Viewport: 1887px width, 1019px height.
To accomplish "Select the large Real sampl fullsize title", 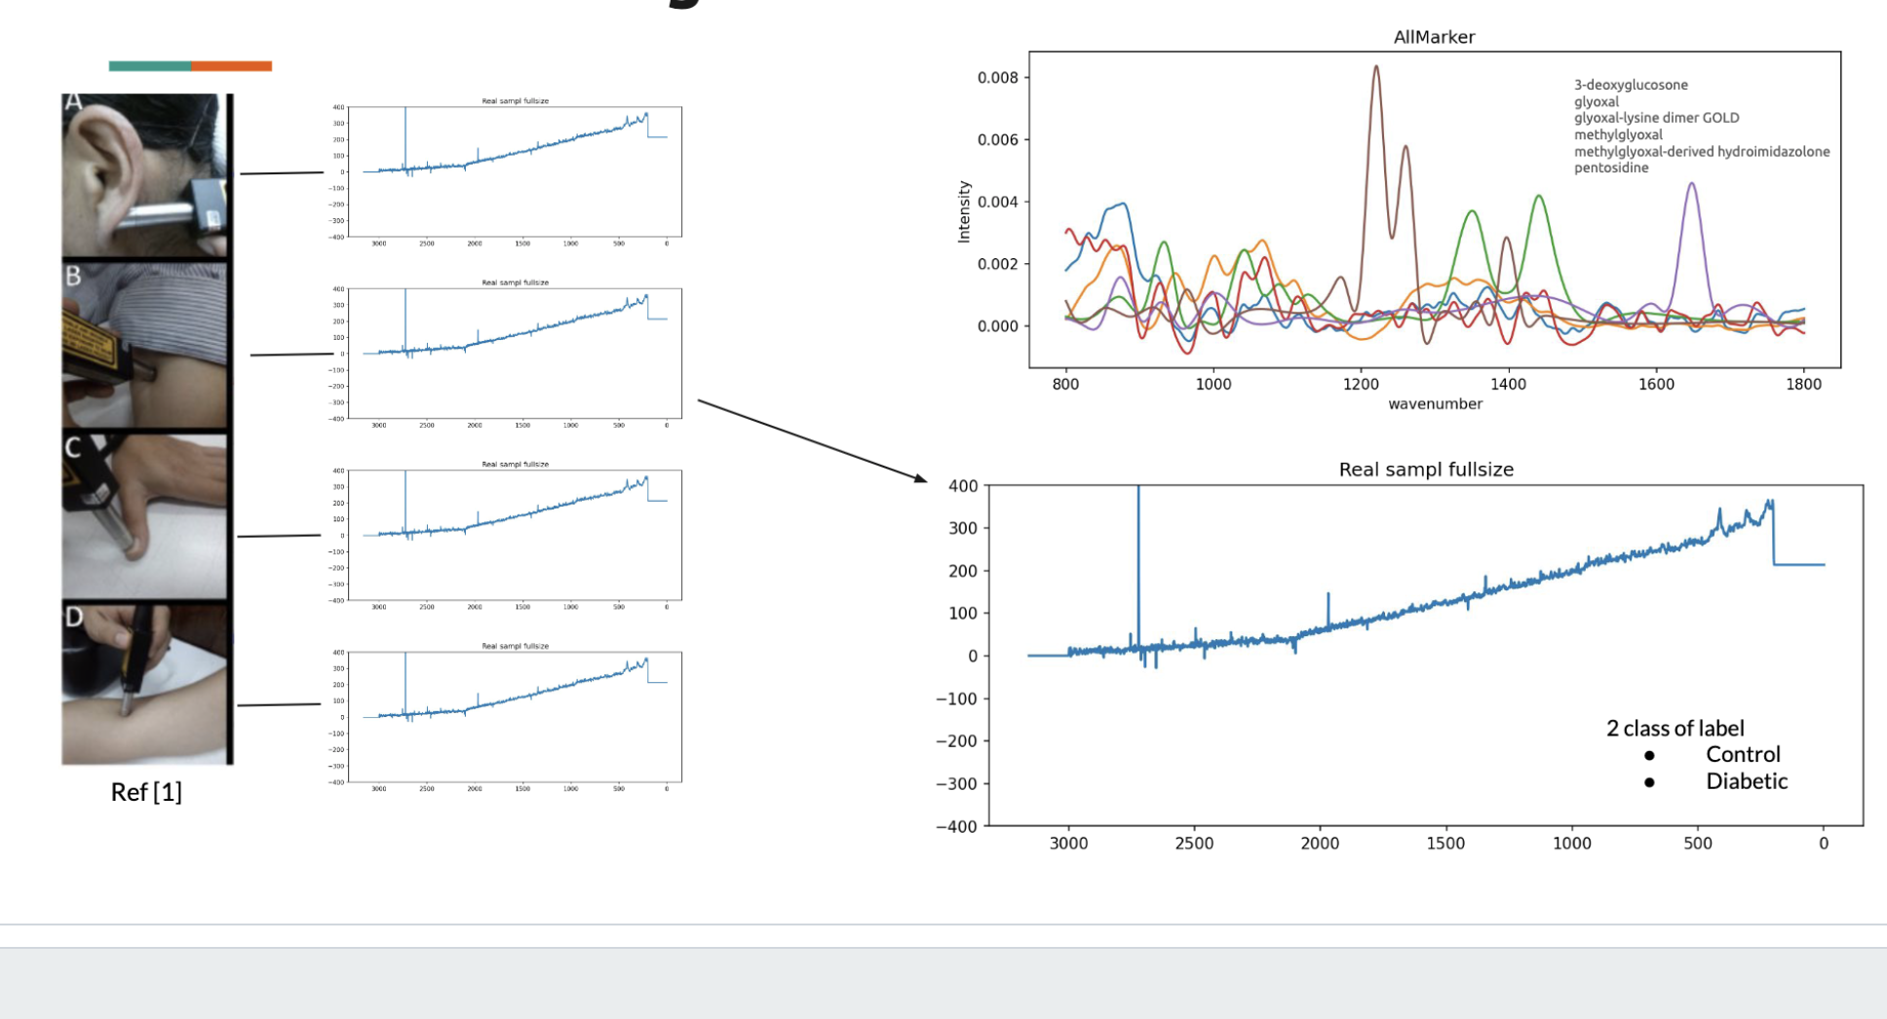I will (1426, 470).
